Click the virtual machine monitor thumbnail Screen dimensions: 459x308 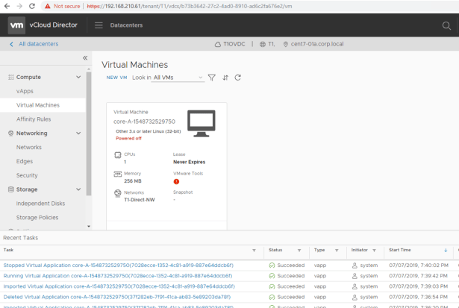pos(201,122)
